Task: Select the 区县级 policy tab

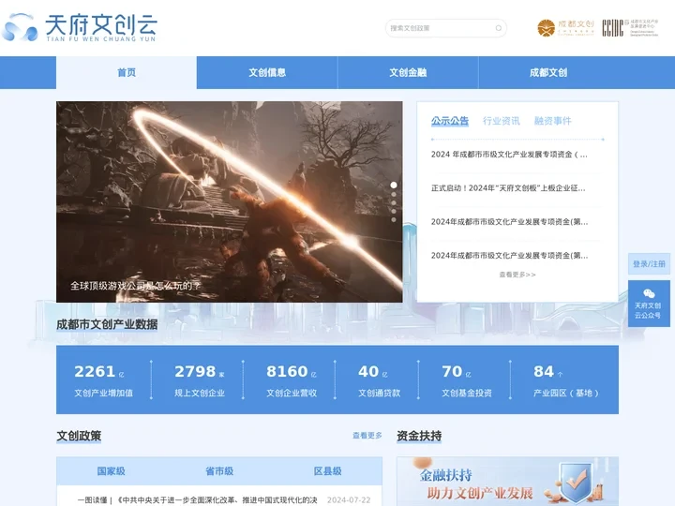Action: [x=327, y=471]
